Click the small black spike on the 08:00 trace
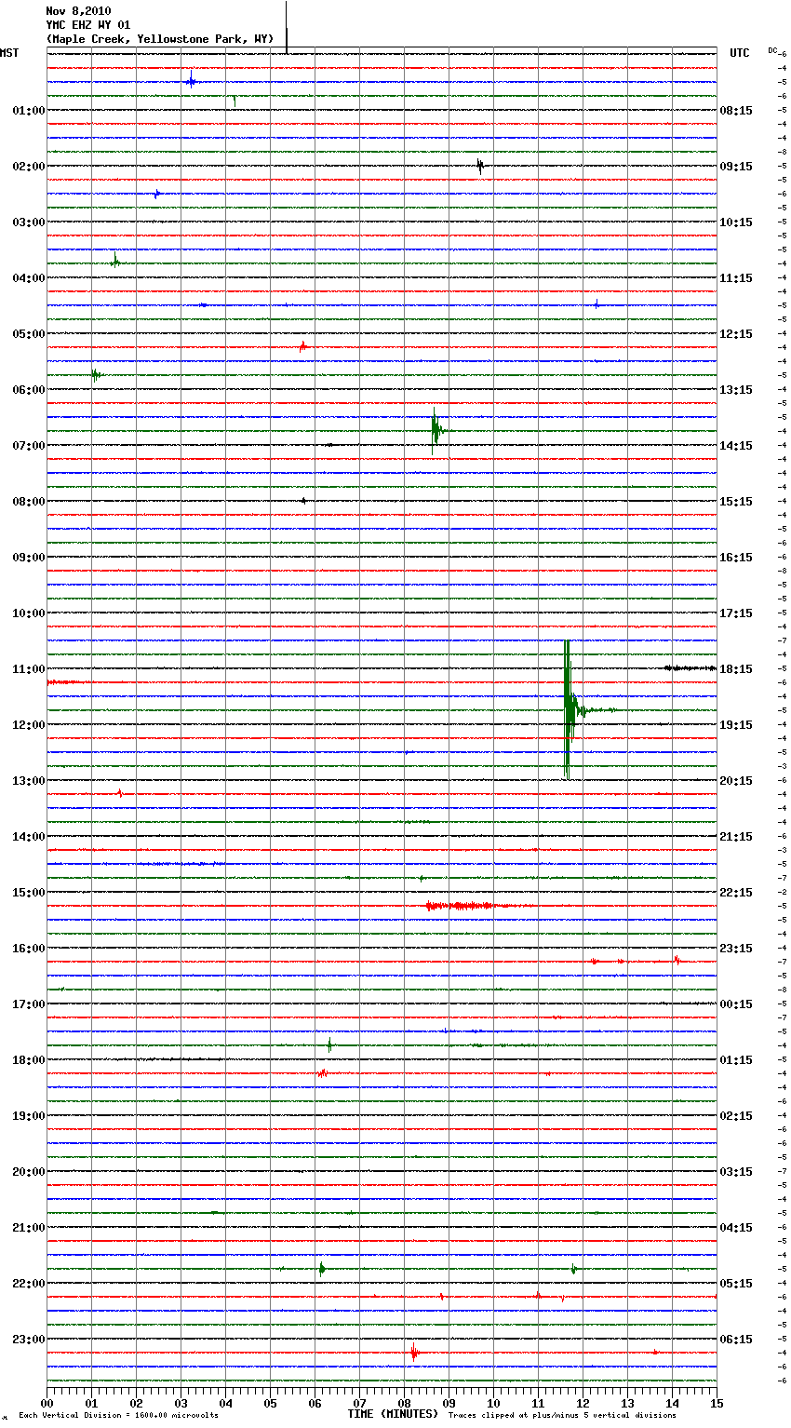The width and height of the screenshot is (791, 1428). [x=303, y=501]
